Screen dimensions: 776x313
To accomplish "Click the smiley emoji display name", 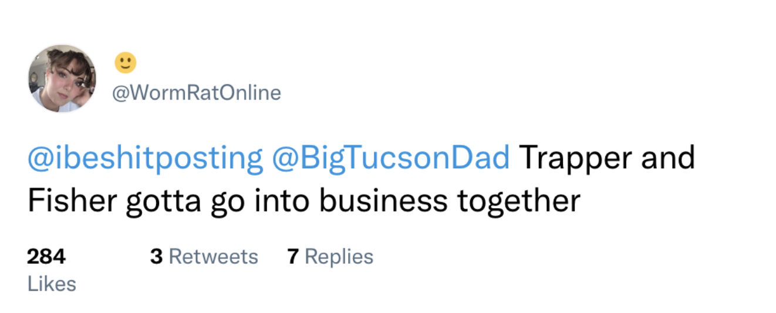I will pos(125,63).
